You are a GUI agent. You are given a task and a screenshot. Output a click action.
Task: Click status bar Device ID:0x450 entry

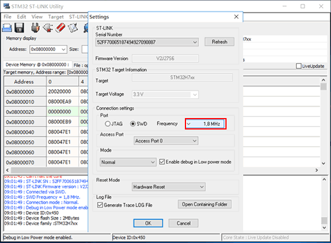(x=166, y=237)
